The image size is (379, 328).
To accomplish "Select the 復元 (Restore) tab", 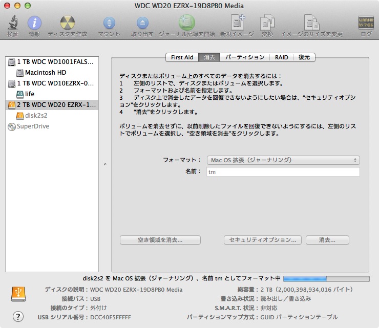I will click(x=304, y=57).
